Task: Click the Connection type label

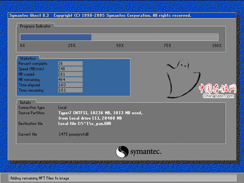Action: [x=31, y=108]
